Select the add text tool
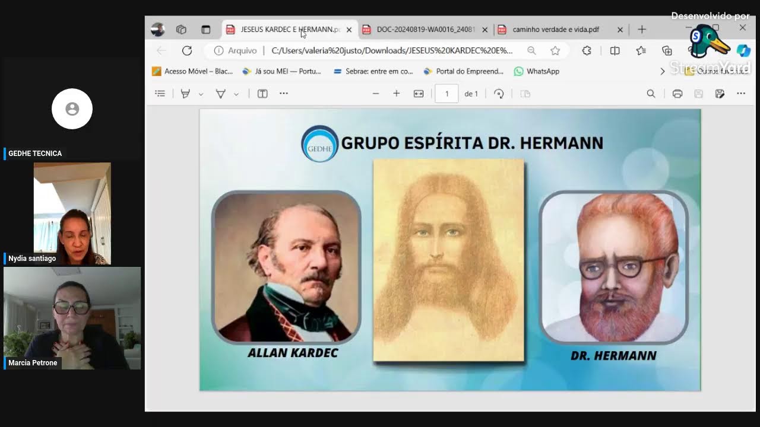 pyautogui.click(x=262, y=94)
